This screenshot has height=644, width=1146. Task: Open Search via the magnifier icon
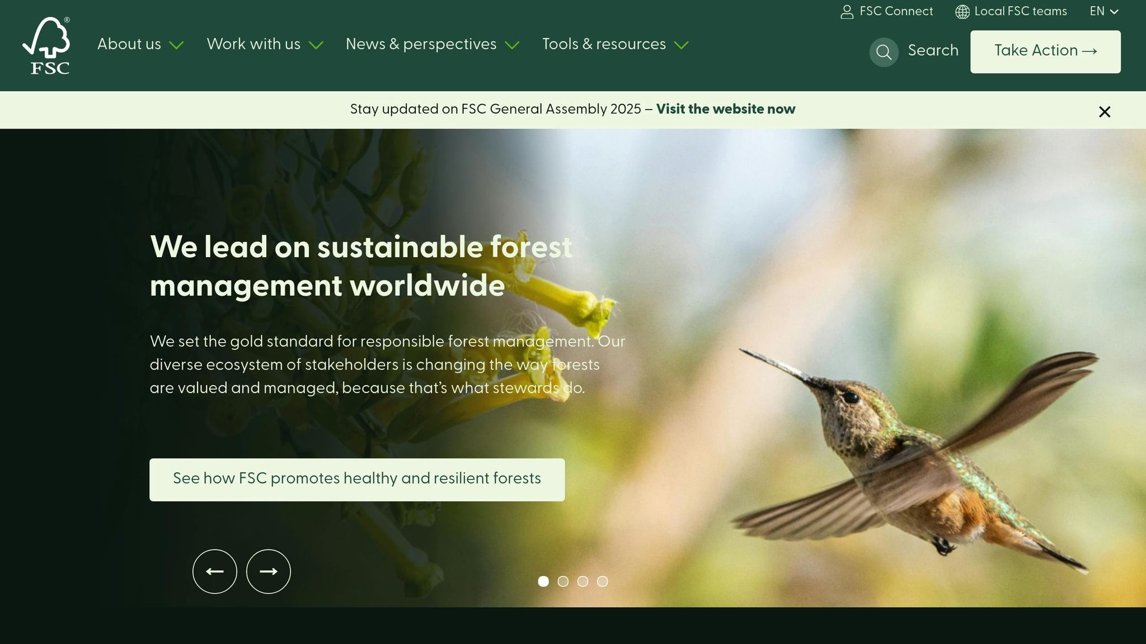[884, 51]
